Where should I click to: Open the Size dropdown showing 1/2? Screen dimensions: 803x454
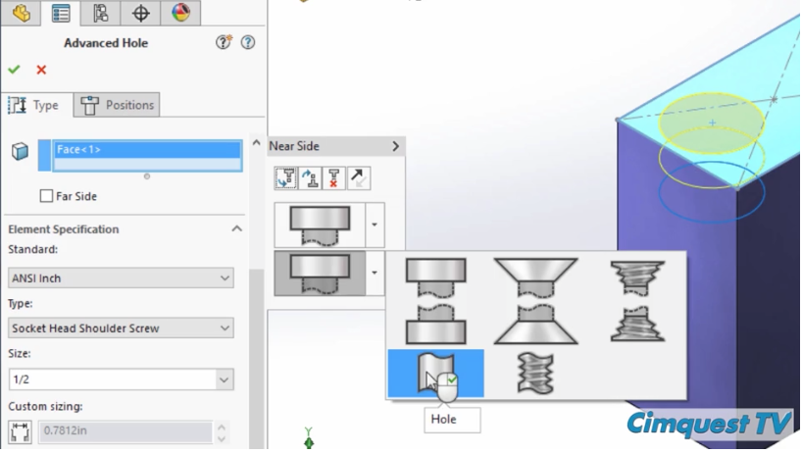(x=121, y=379)
